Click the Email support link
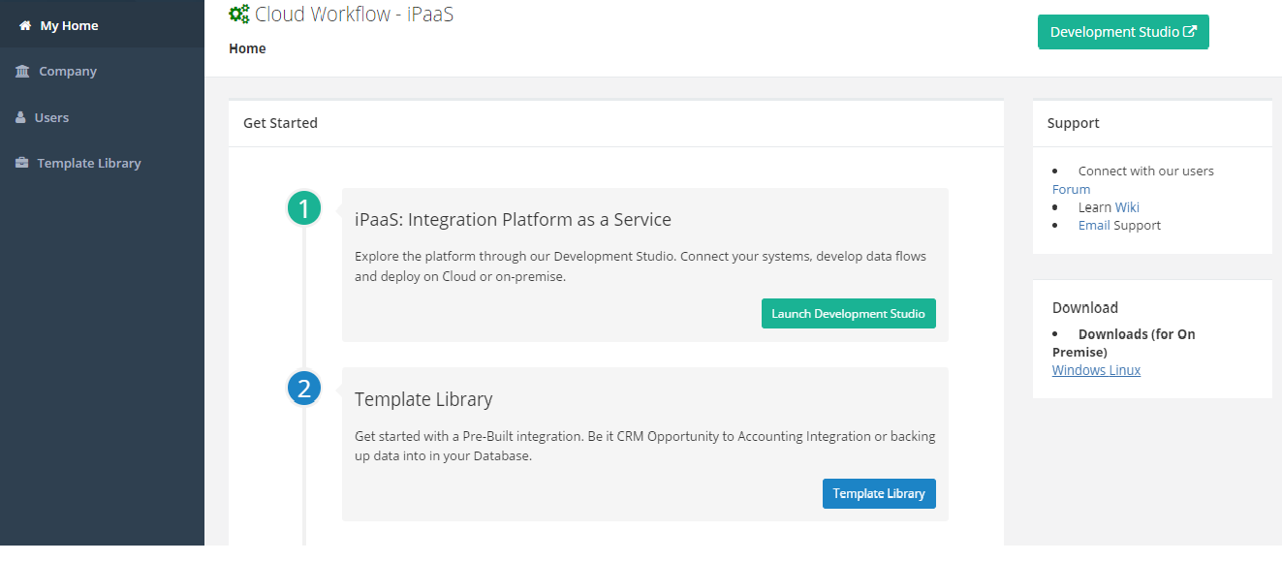The height and width of the screenshot is (562, 1282). click(1093, 225)
